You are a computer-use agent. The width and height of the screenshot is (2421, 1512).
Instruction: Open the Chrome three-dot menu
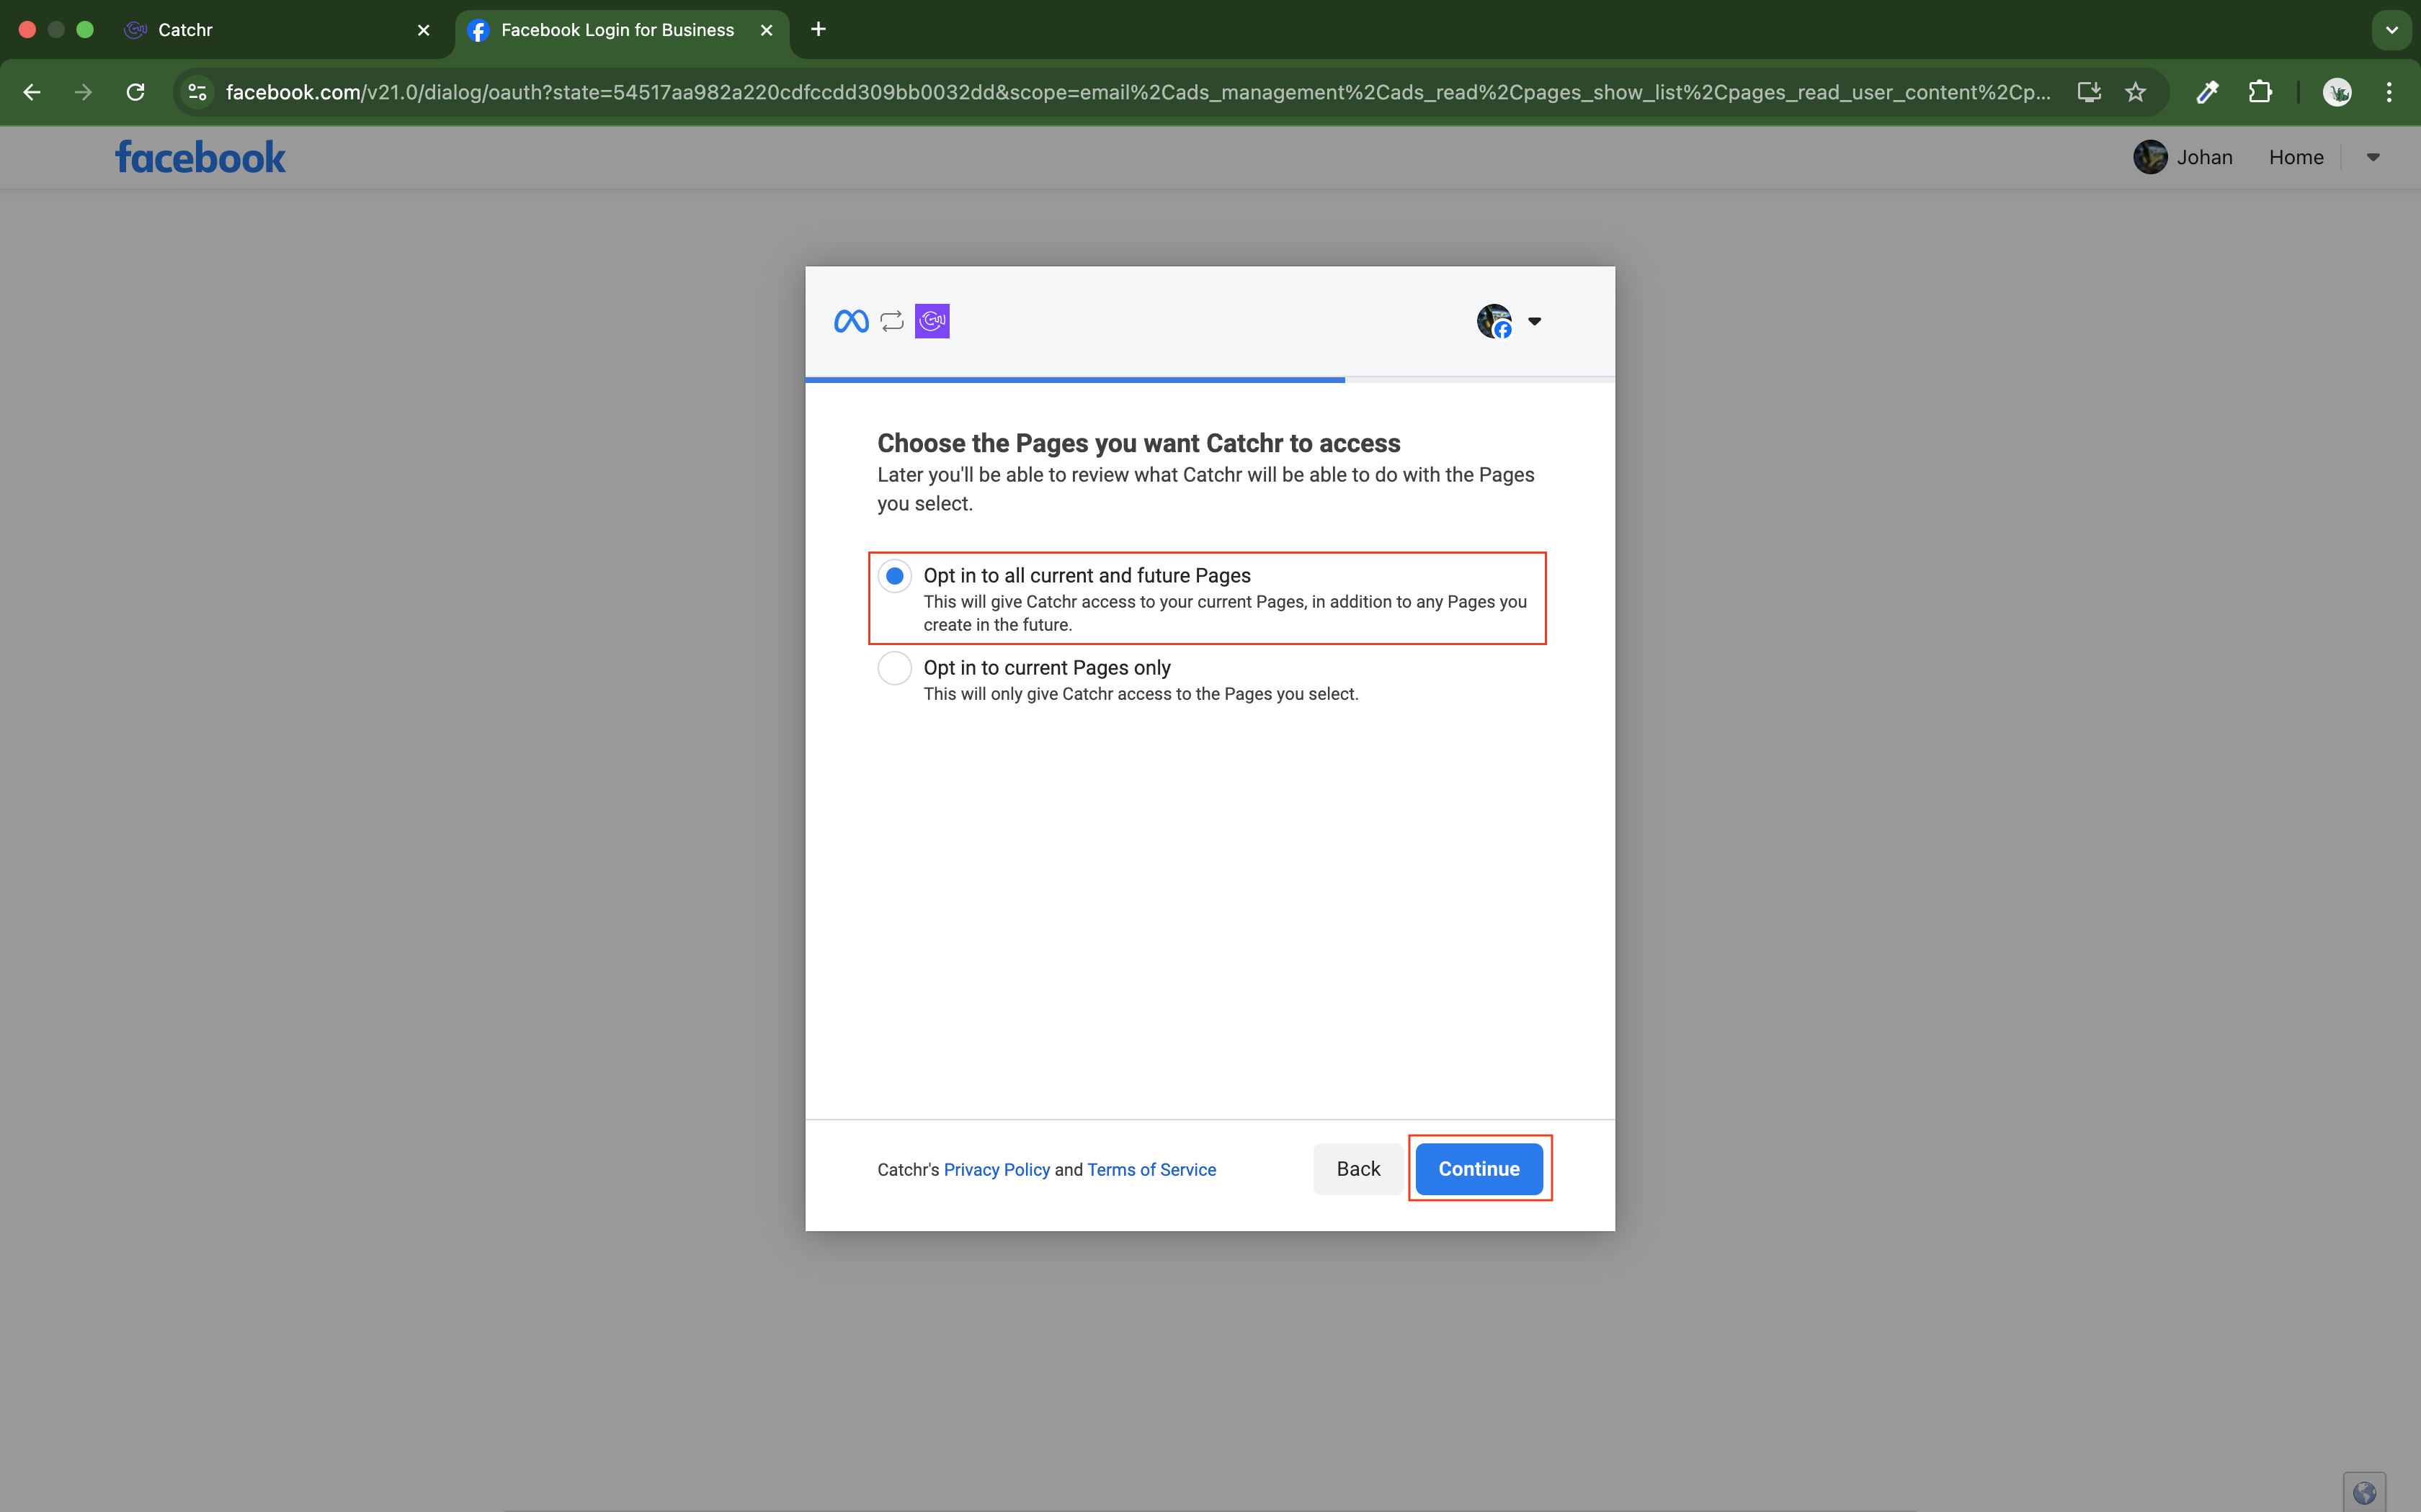pyautogui.click(x=2389, y=92)
